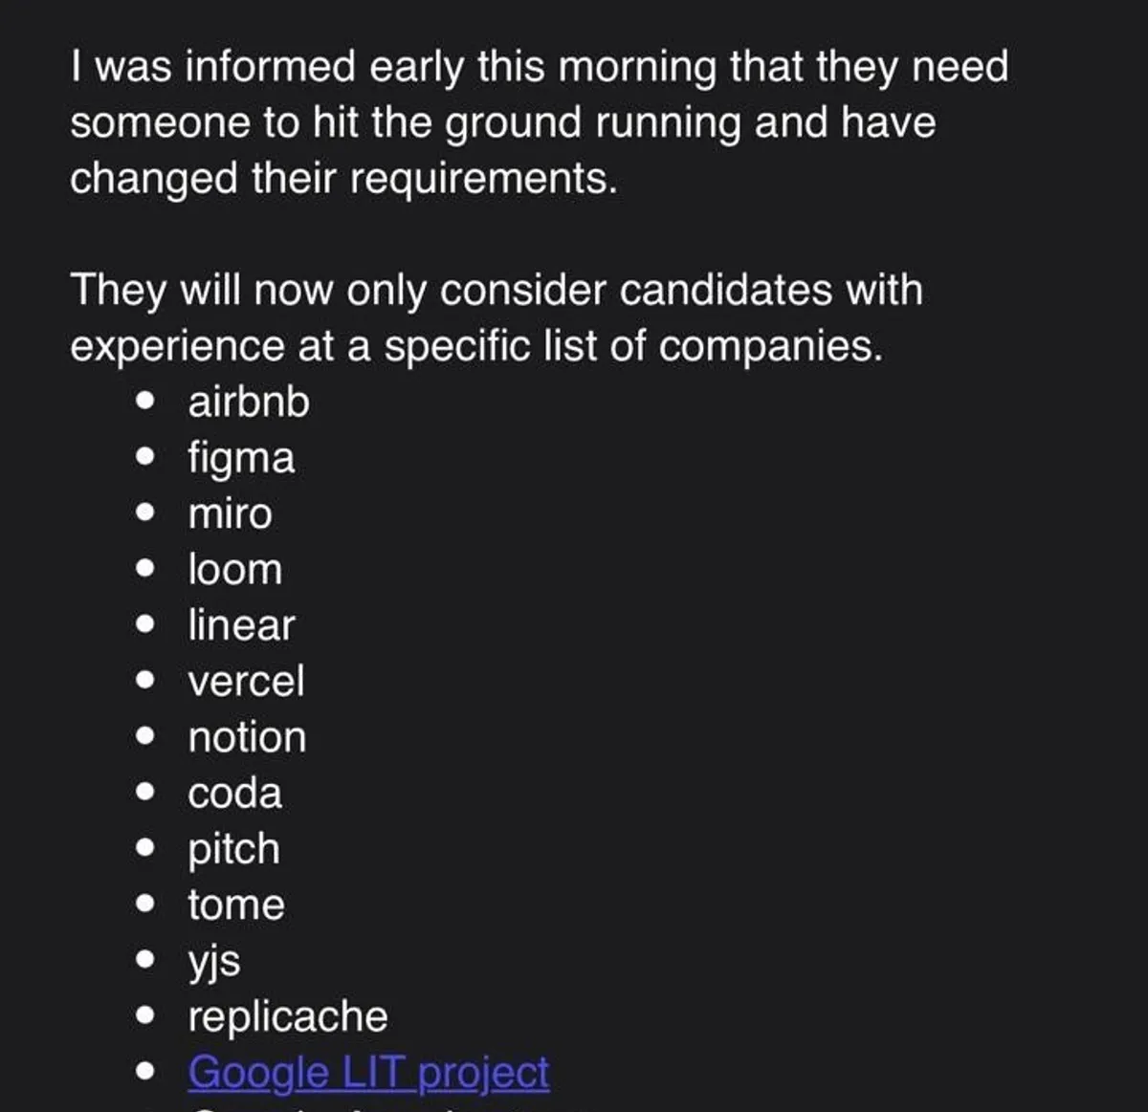Click the miro list item
1148x1112 pixels.
231,513
